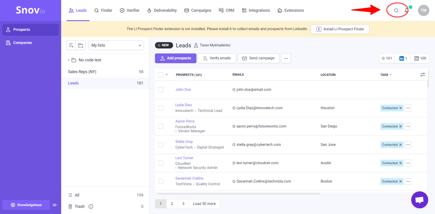Remove Contacted tag from Lydia Diaz
Screen dimensions: 435x214
(x=400, y=108)
